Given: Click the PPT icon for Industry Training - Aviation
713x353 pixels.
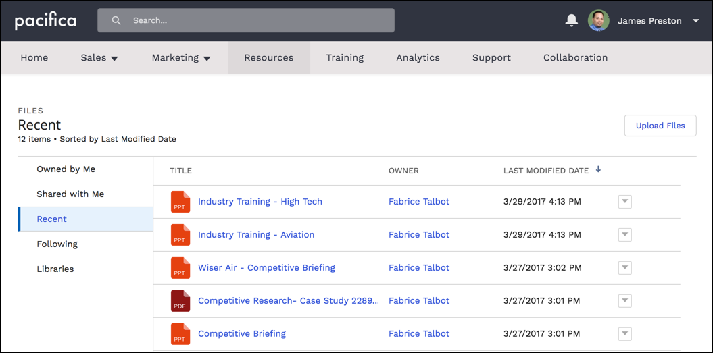Looking at the screenshot, I should coord(180,235).
